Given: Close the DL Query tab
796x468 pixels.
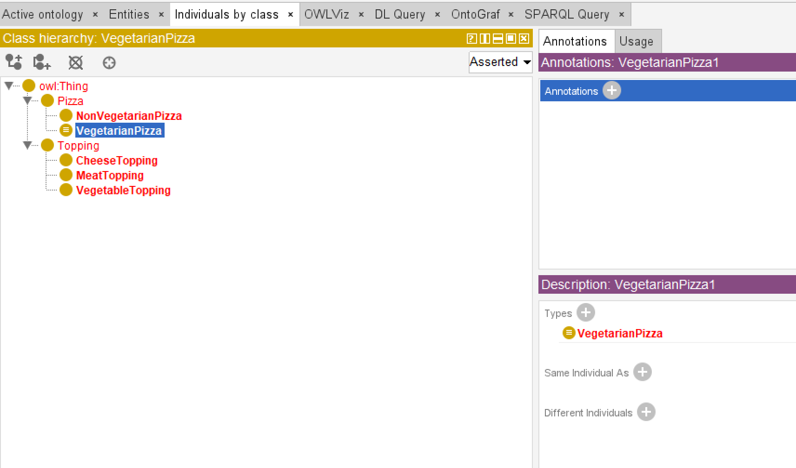Looking at the screenshot, I should (438, 15).
